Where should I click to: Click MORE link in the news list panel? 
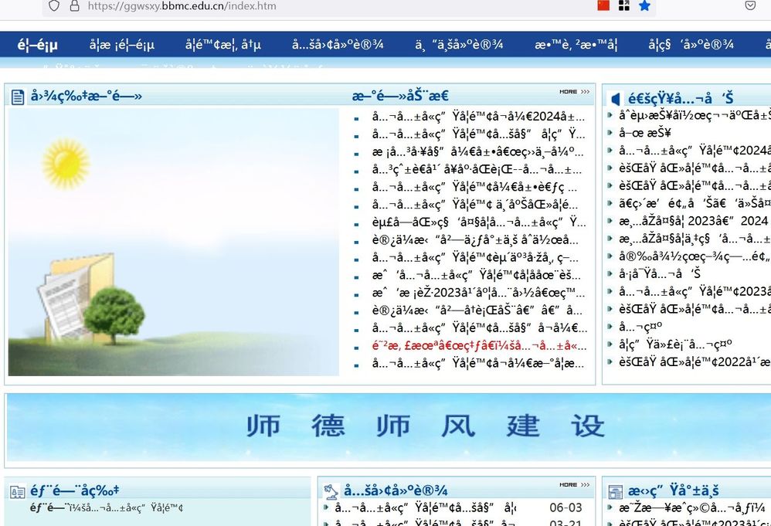(x=573, y=92)
